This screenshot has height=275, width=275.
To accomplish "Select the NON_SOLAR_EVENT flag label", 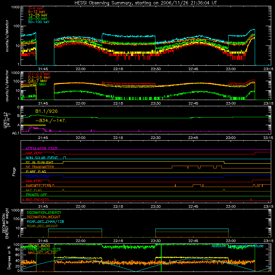I will pos(42,158).
